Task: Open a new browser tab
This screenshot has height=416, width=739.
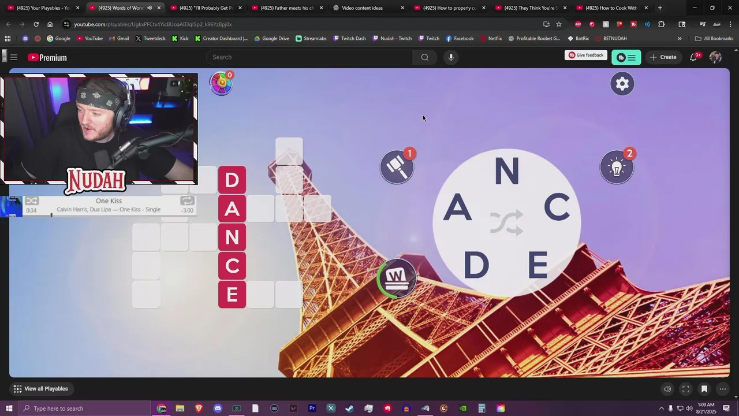Action: tap(660, 8)
